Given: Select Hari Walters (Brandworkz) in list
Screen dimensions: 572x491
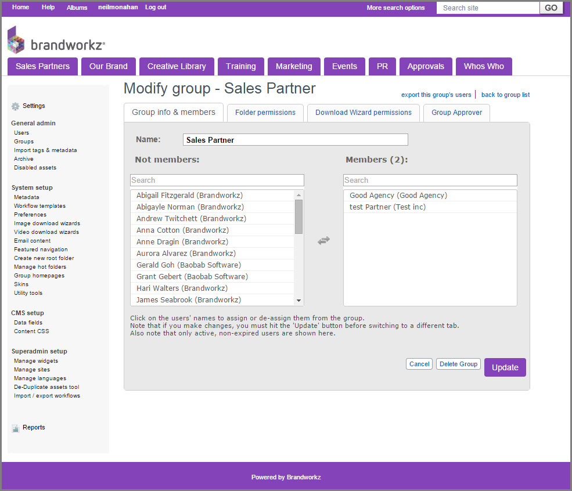Looking at the screenshot, I should point(213,288).
